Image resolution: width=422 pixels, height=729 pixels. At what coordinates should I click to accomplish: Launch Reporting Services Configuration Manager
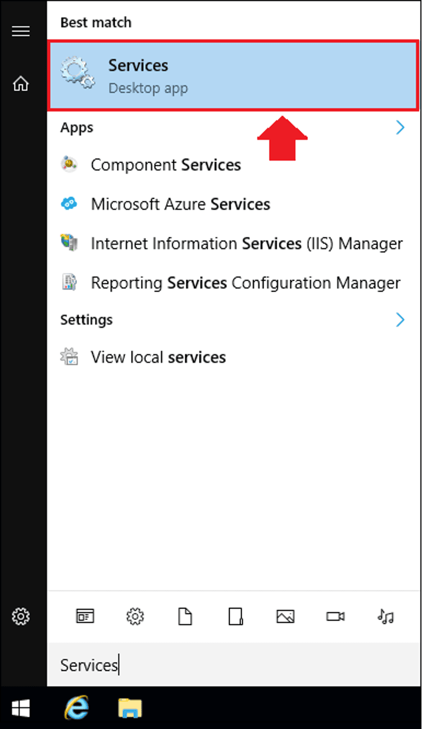(x=245, y=283)
